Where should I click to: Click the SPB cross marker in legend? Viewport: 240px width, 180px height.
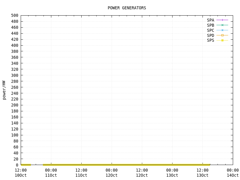222,25
